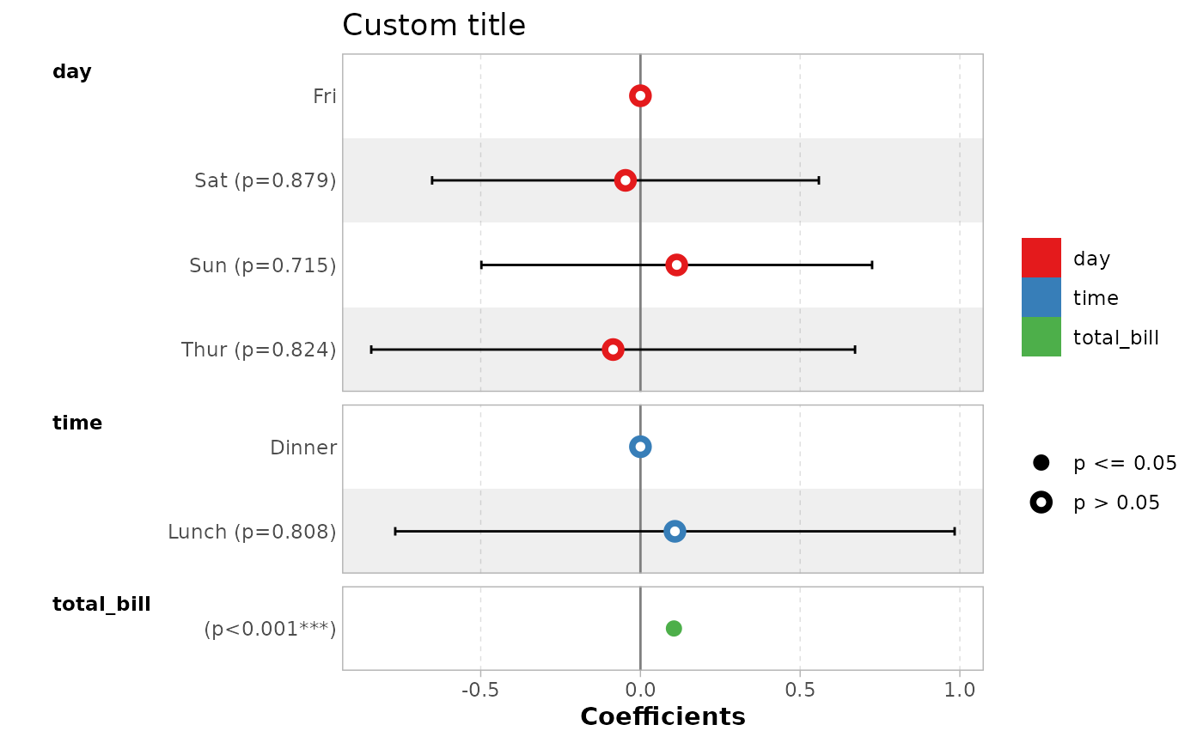The height and width of the screenshot is (743, 1203).
Task: Select the blue time legend swatch
Action: tap(1041, 297)
